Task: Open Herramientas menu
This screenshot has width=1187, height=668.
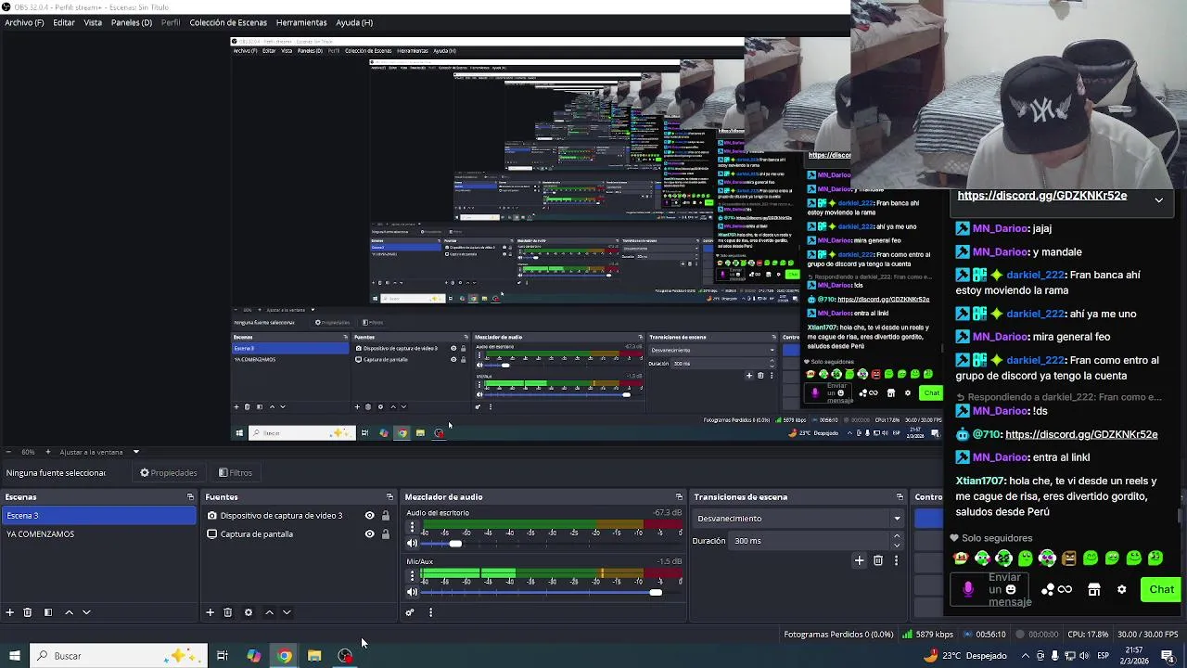Action: coord(301,22)
